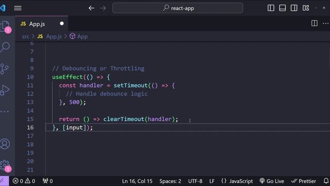Open Prettier status item

tap(304, 181)
